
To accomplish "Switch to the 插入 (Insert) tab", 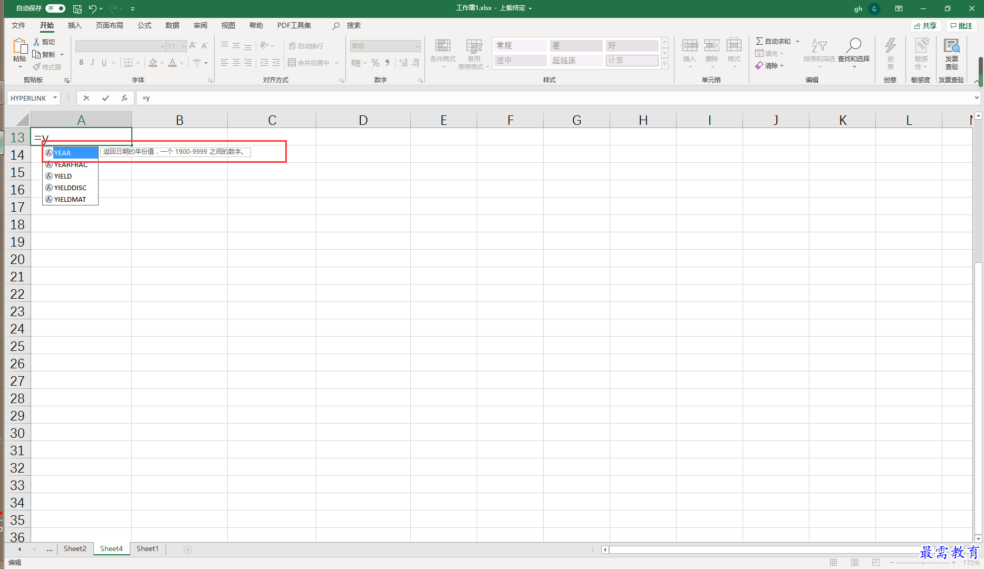I will pos(75,25).
